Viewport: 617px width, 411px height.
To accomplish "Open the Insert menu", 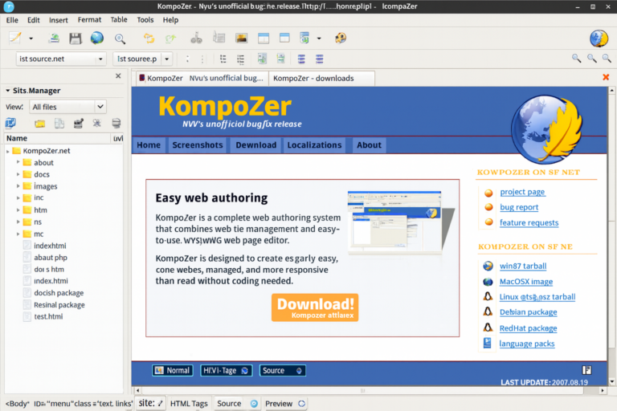I will (58, 19).
